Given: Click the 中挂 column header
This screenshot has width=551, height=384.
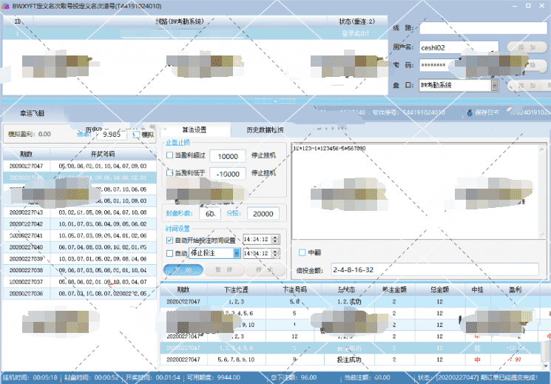Looking at the screenshot, I should [x=478, y=290].
